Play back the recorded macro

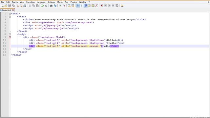[109, 6]
